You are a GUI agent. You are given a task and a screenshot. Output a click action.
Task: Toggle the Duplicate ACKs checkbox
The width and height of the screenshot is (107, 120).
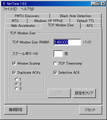(14, 73)
